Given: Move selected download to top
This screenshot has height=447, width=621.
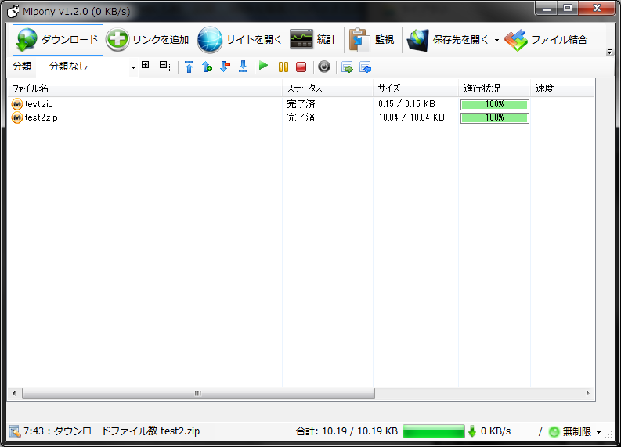Looking at the screenshot, I should [x=189, y=67].
